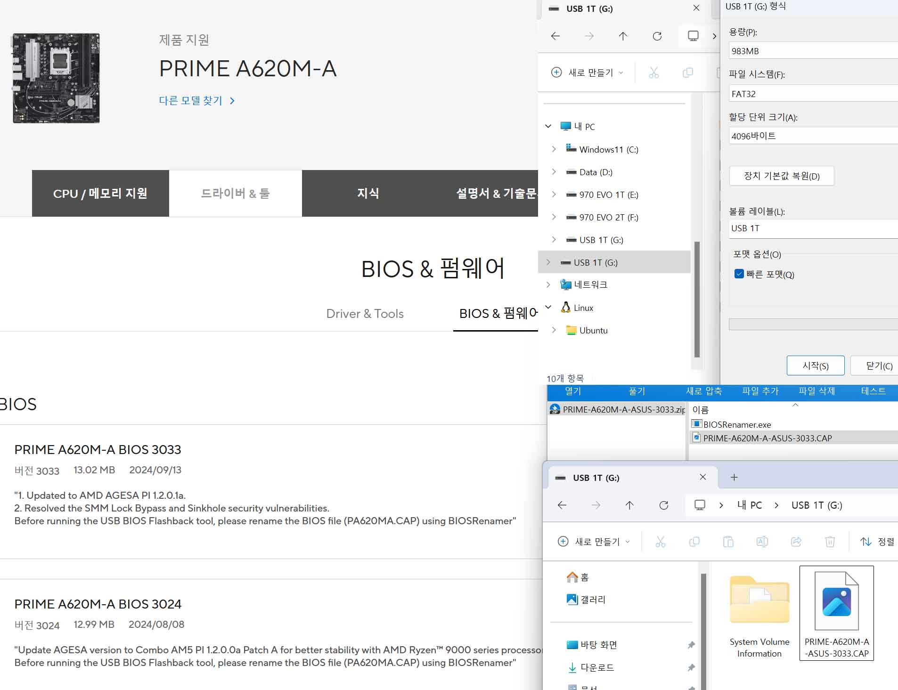Screen dimensions: 898x690
Task: Expand 970 EVO 2T (F:) tree node
Action: (554, 217)
